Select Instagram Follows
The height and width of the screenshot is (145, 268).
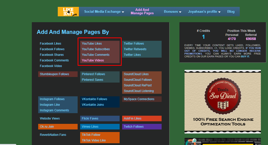pos(52,99)
